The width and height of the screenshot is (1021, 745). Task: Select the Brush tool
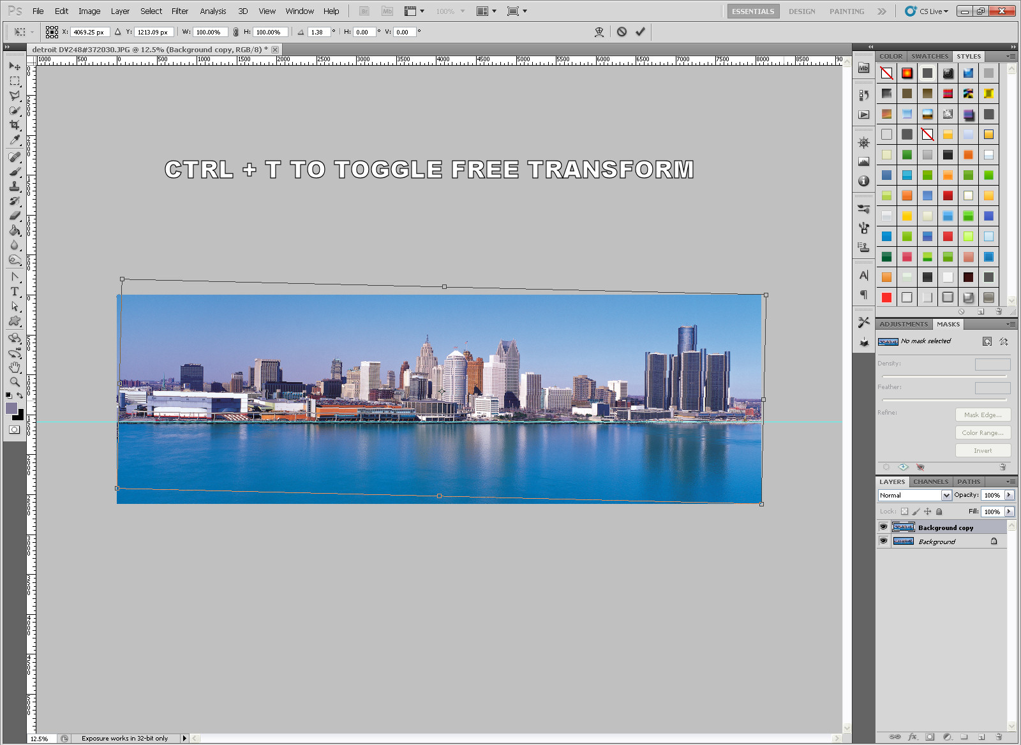(x=15, y=170)
